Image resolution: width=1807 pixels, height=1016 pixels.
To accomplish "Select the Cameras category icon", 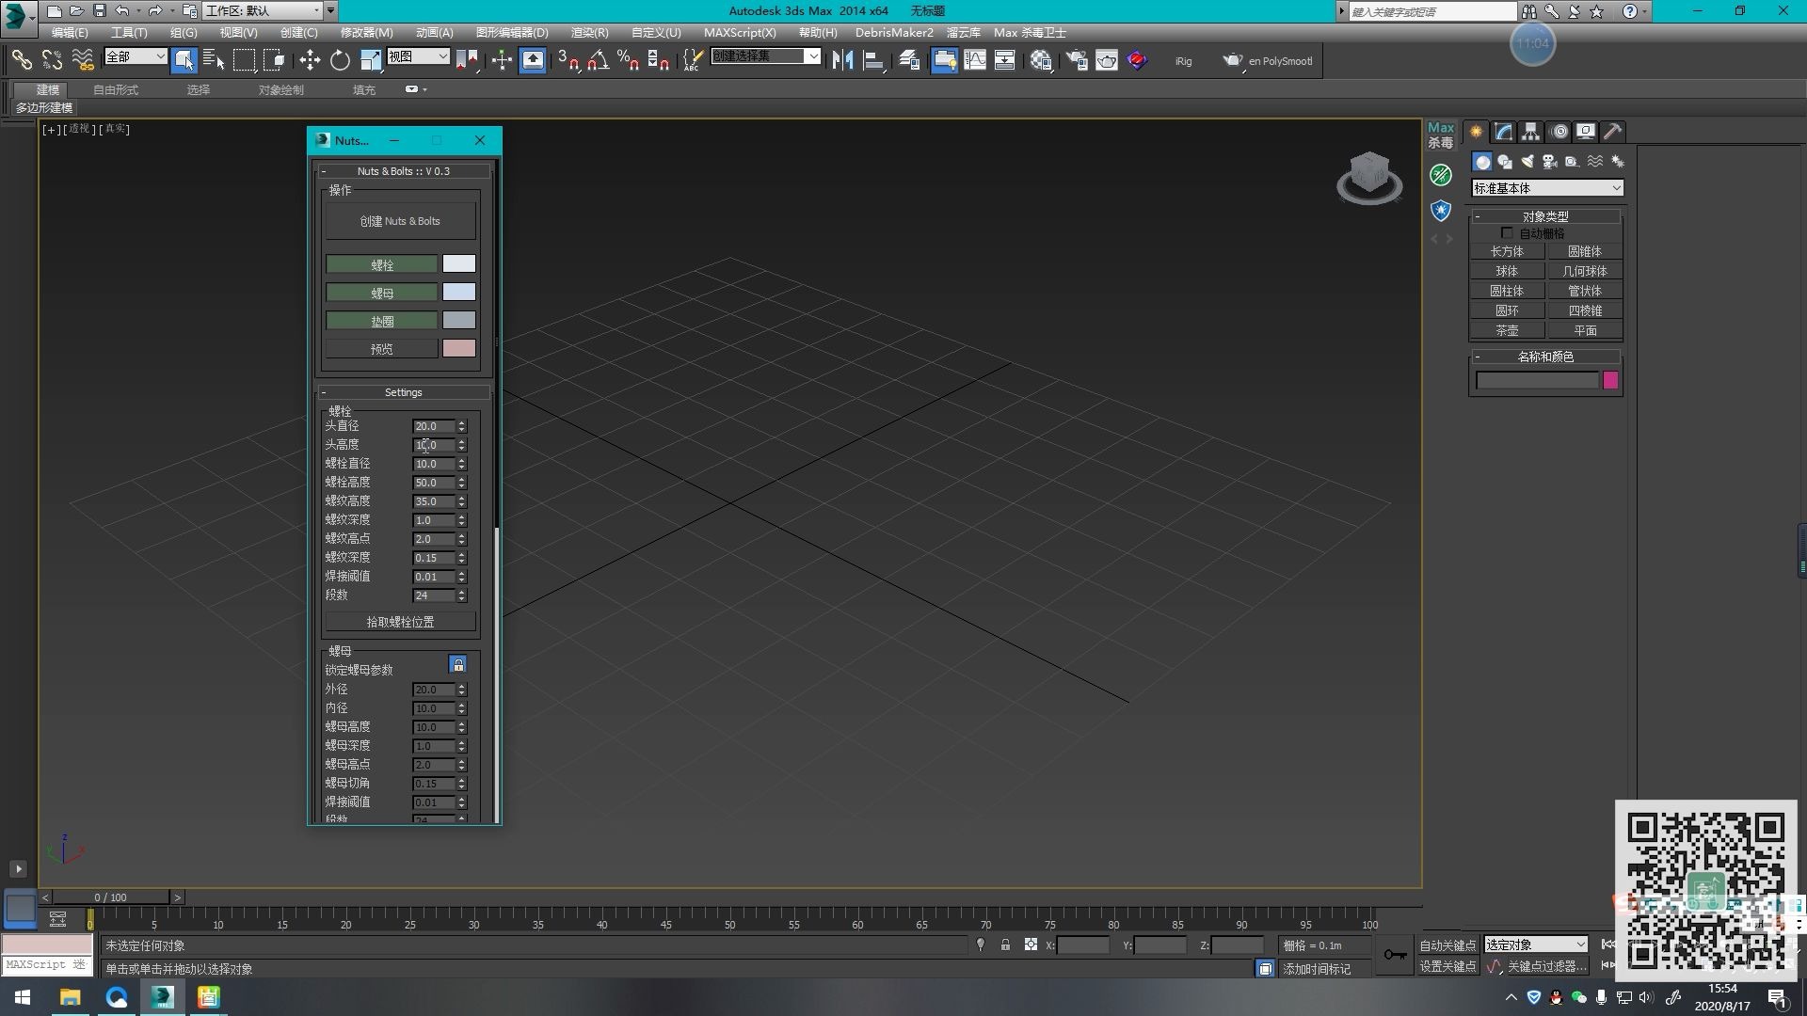I will (x=1550, y=162).
